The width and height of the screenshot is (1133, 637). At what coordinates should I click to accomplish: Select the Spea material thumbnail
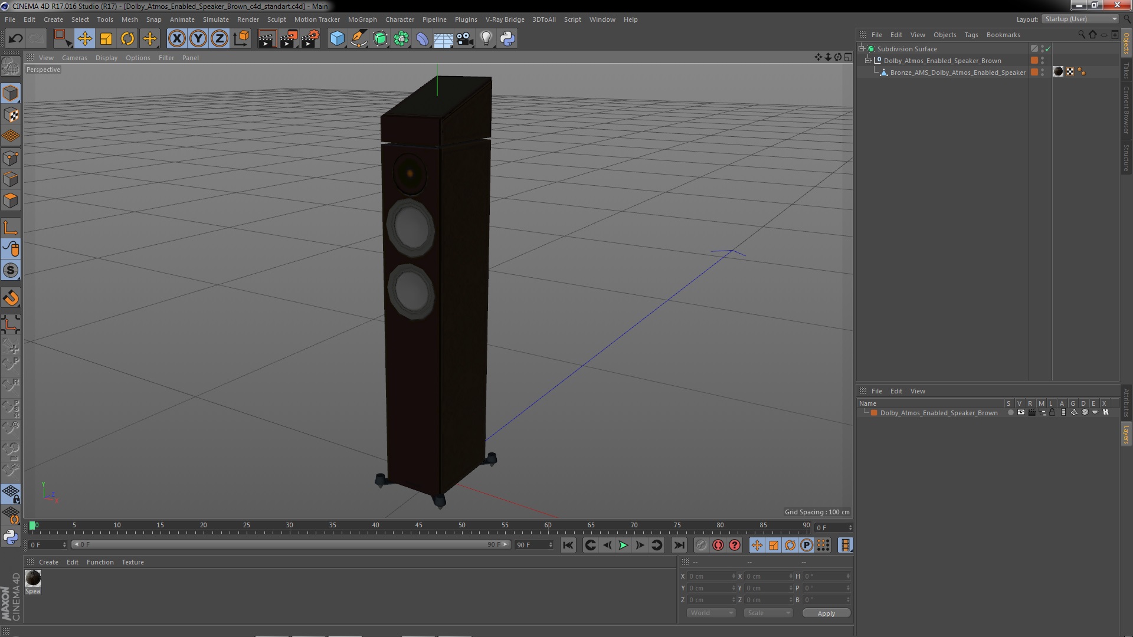tap(33, 579)
